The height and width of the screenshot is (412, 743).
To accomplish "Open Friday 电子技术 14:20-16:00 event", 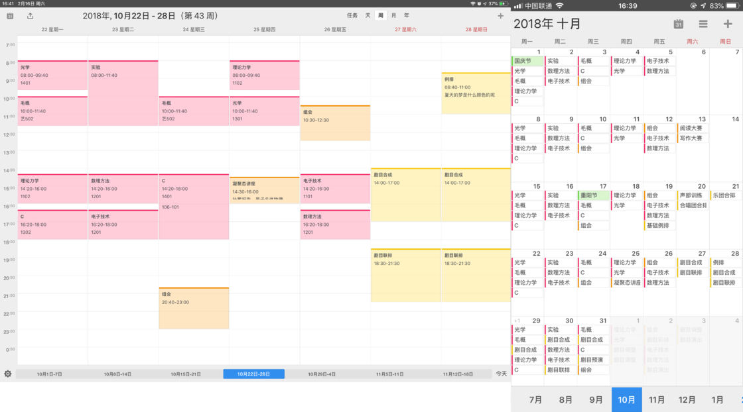I will point(335,189).
